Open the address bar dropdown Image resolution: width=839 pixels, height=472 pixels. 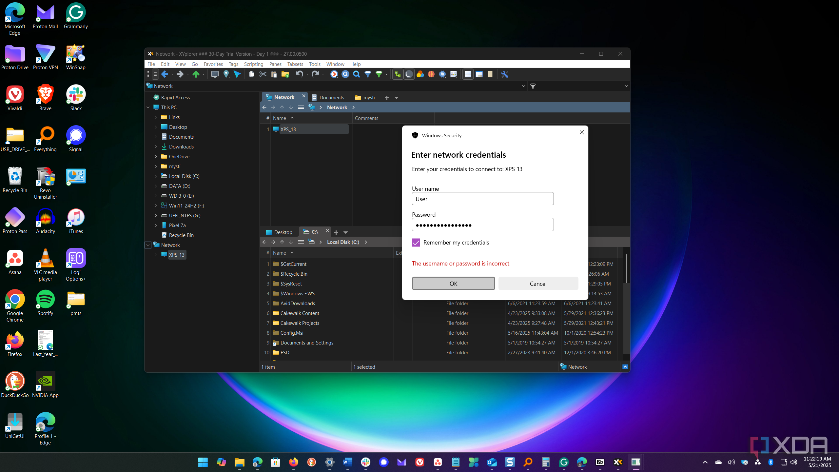pyautogui.click(x=523, y=86)
